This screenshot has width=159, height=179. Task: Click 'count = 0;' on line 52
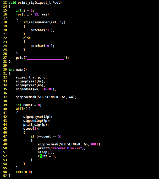[47, 156]
